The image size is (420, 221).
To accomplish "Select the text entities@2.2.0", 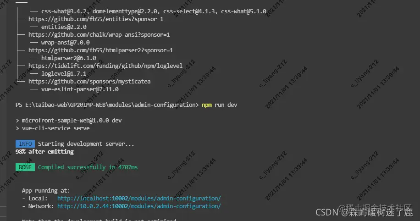I will (64, 27).
